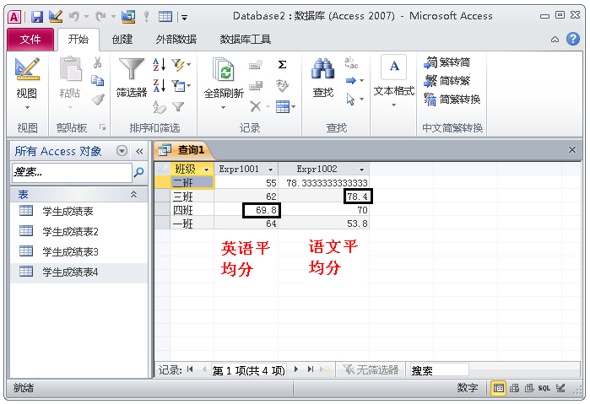Viewport: 590px width, 404px height.
Task: Open the More records options dropdown
Action: 285,107
